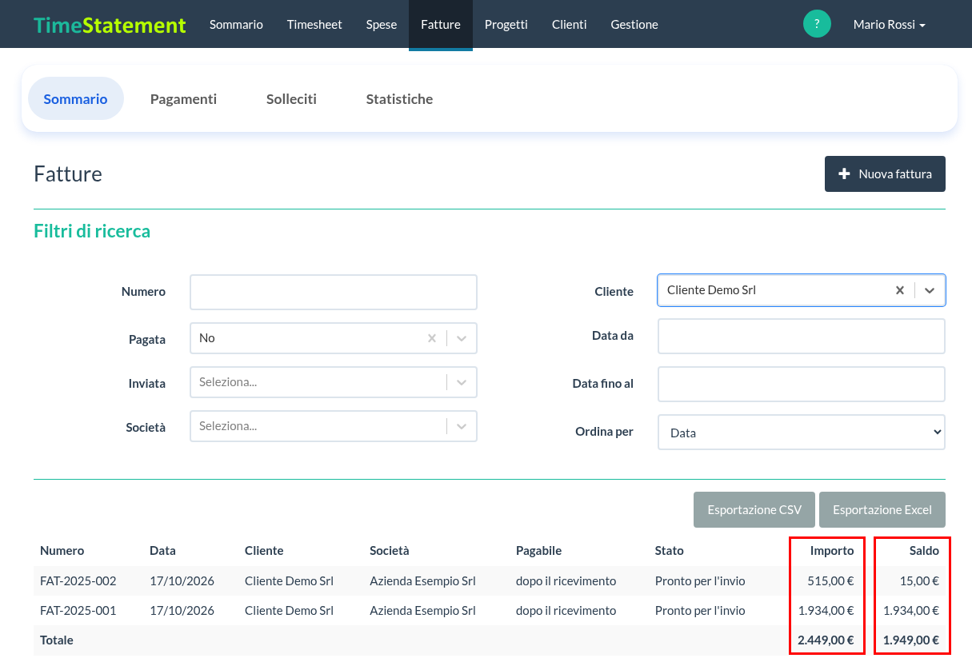This screenshot has width=972, height=666.
Task: Clear the Cliente Demo Srl selection
Action: click(x=900, y=290)
